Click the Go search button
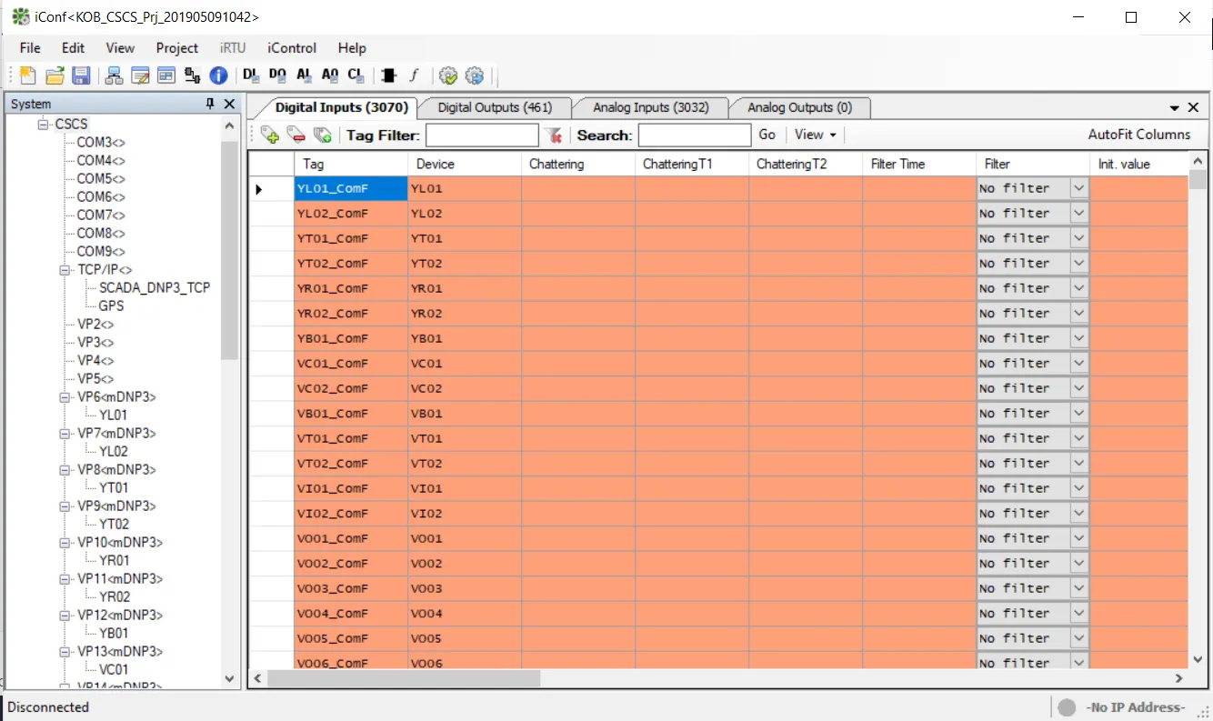1213x721 pixels. point(767,135)
